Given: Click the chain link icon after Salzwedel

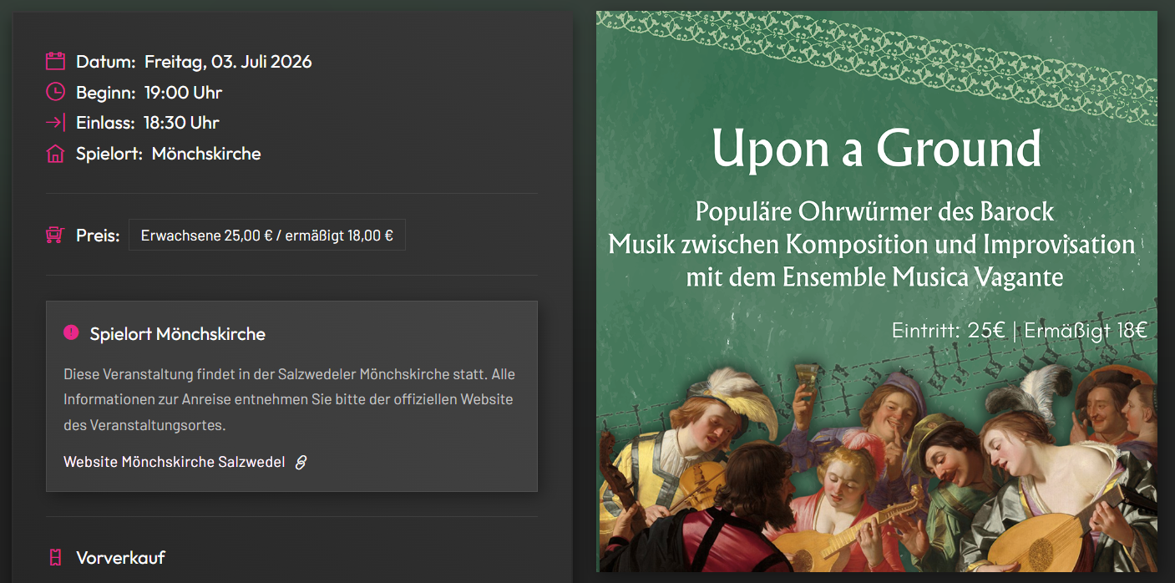Looking at the screenshot, I should point(301,462).
